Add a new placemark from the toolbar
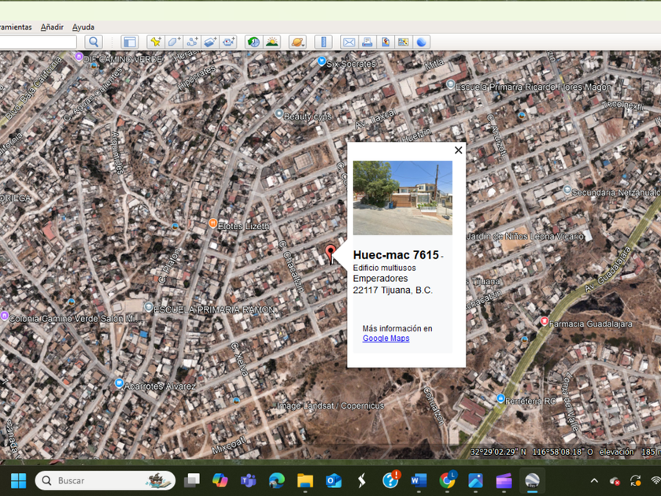 coord(155,42)
